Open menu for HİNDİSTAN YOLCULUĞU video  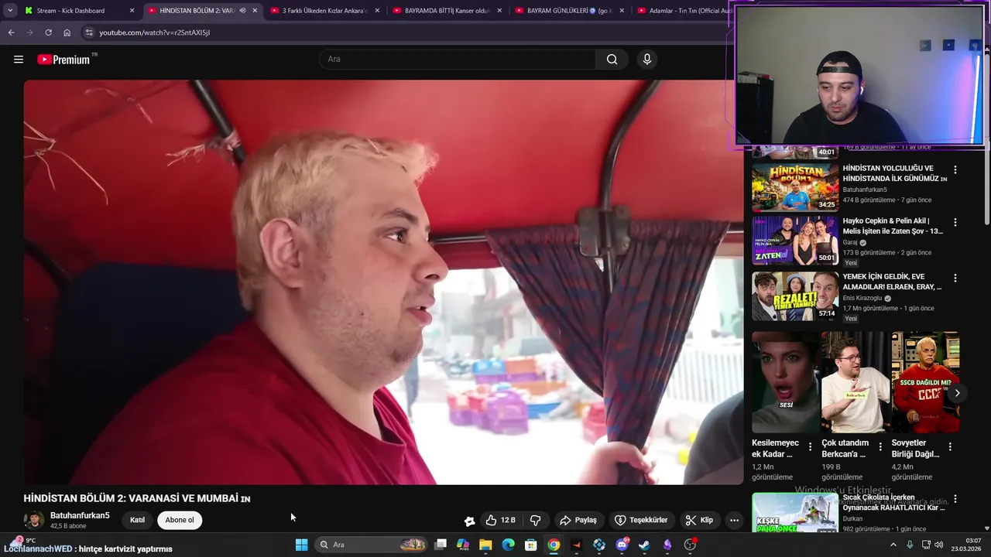(x=955, y=169)
